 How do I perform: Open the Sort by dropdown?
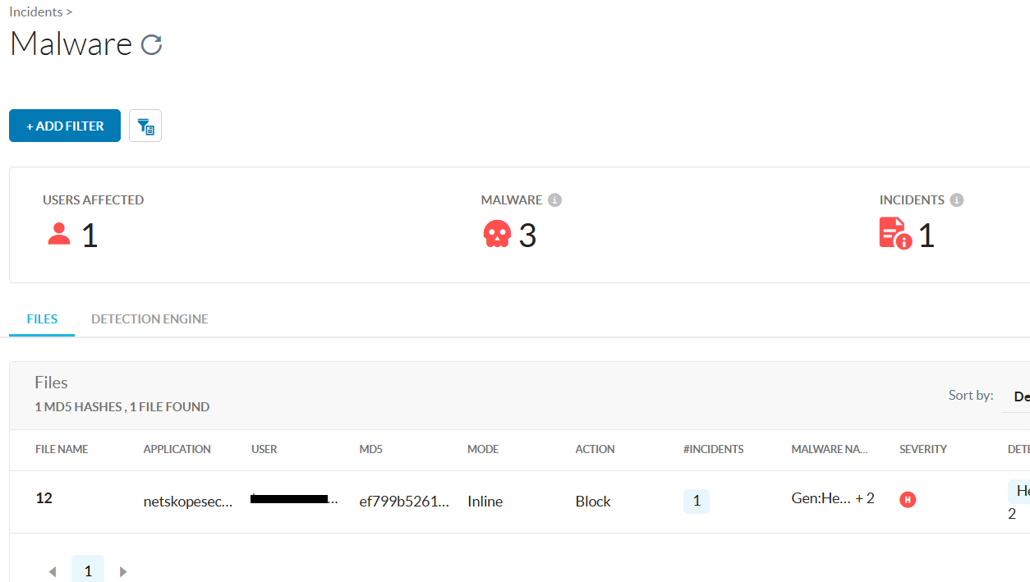(x=1019, y=396)
